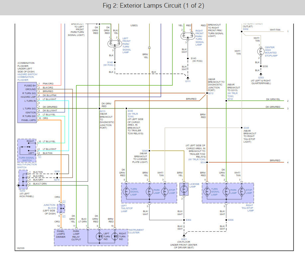Open the C1 link at junction block pin 4
This screenshot has height=259, width=305.
point(64,201)
